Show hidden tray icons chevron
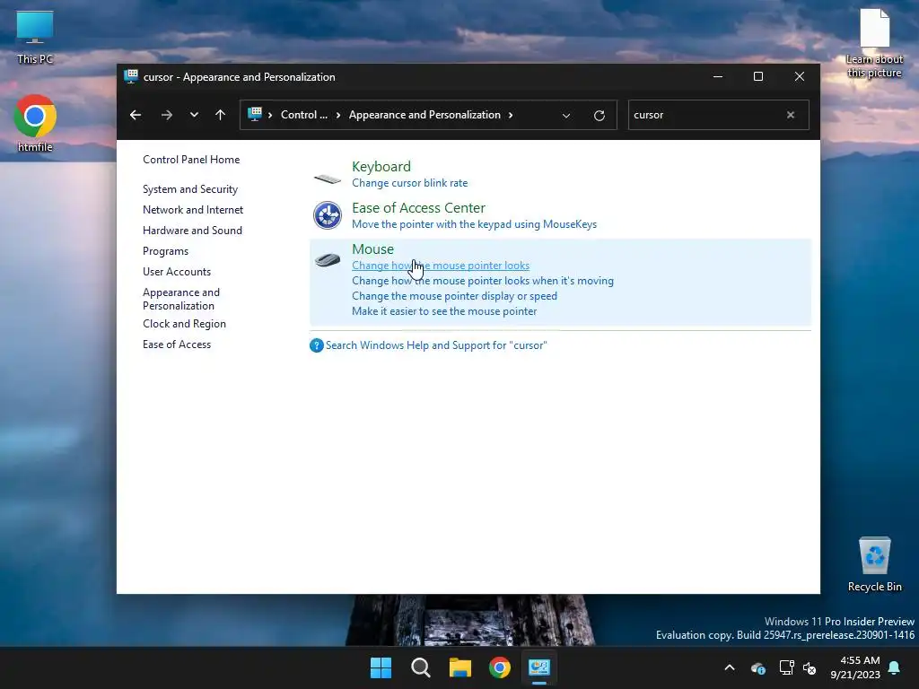919x689 pixels. 730,667
